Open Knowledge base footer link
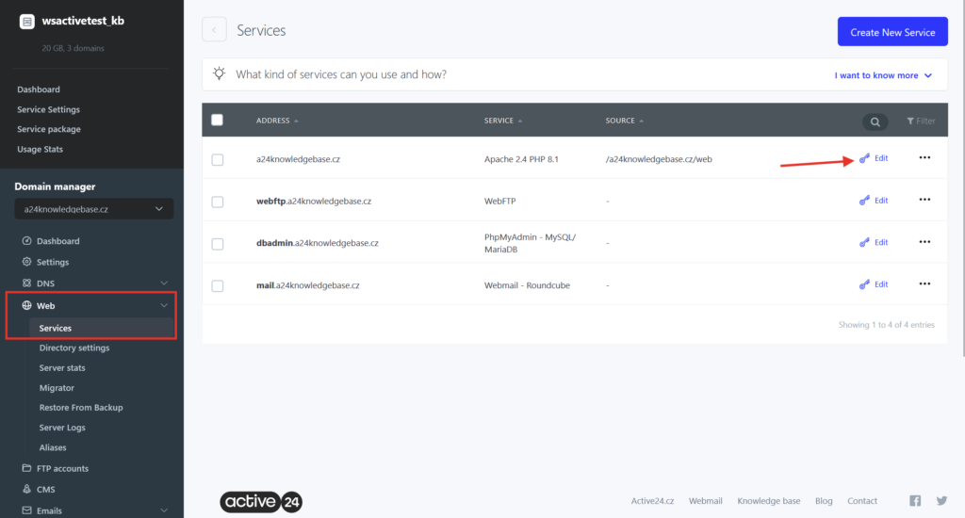965x518 pixels. [x=769, y=501]
